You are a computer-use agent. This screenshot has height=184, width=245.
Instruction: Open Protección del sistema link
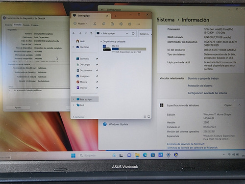pyautogui.click(x=200, y=86)
